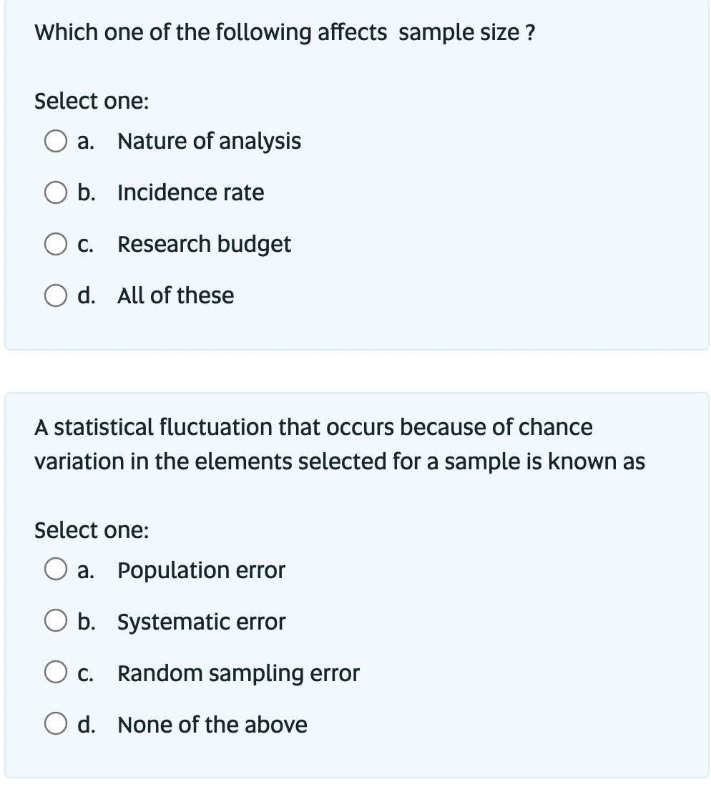The width and height of the screenshot is (711, 797).
Task: Click option label "b. Systematic error"
Action: pyautogui.click(x=182, y=622)
